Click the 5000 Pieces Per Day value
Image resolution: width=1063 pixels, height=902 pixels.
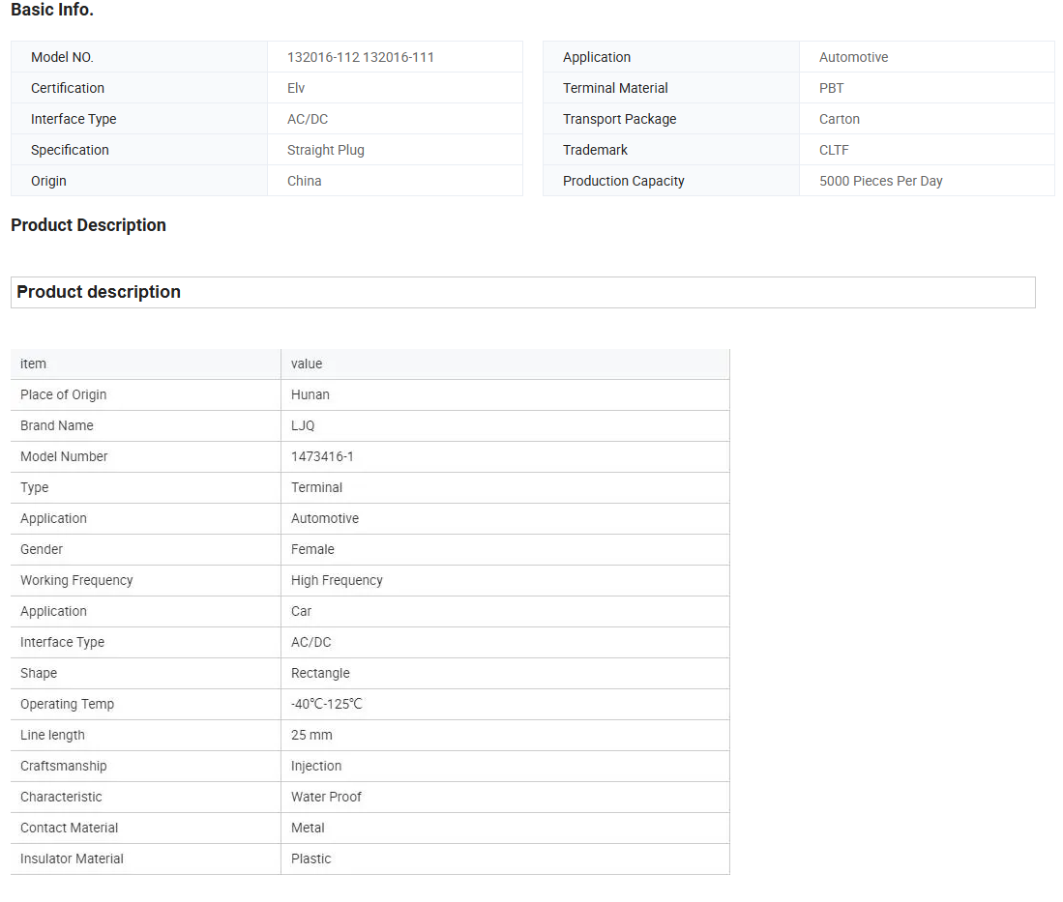(880, 181)
